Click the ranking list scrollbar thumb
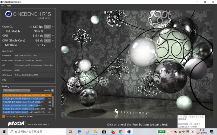Screen dimensions: 217x135 coord(53,101)
